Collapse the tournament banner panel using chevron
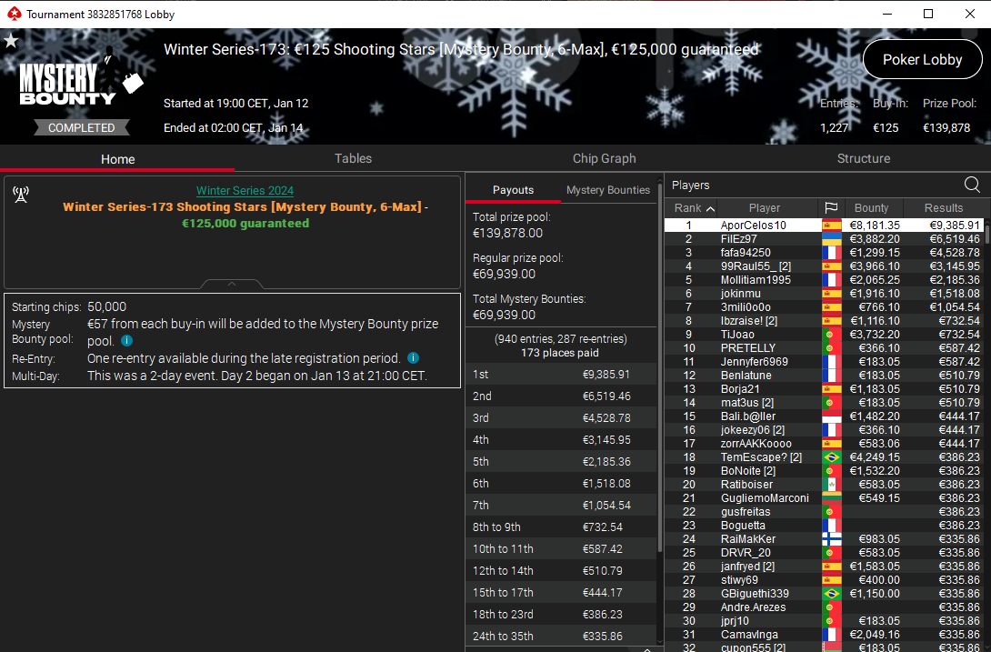This screenshot has width=991, height=652. [232, 284]
